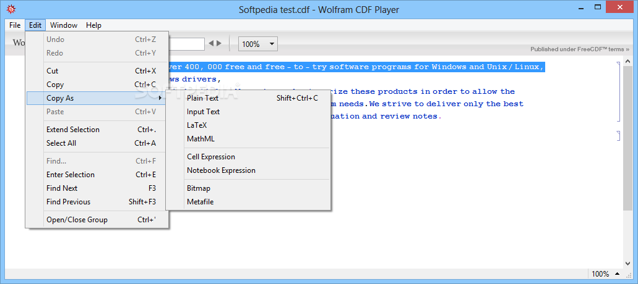This screenshot has width=638, height=284.
Task: Copy selection as Metafile
Action: 248,202
